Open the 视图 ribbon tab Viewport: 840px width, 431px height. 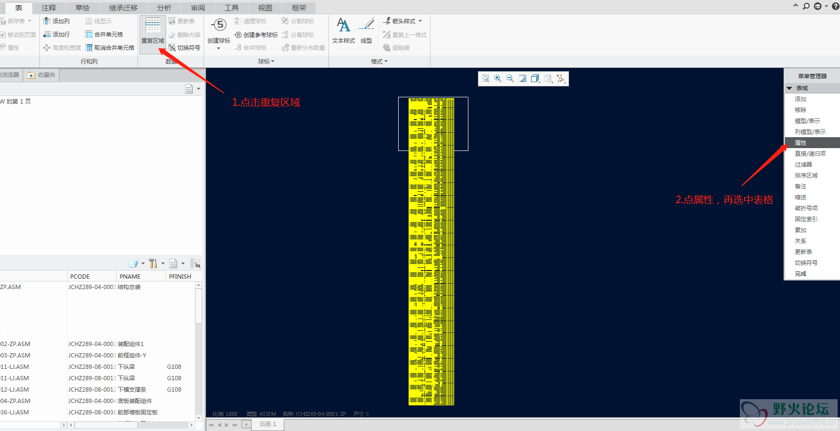(265, 8)
